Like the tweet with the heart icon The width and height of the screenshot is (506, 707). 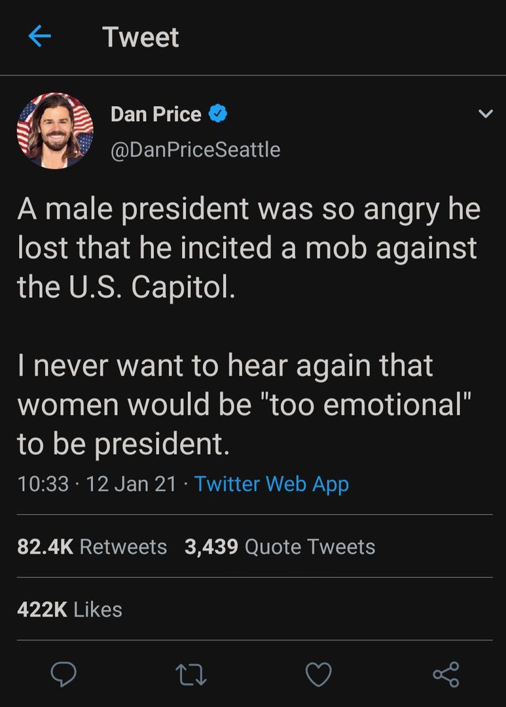click(318, 674)
